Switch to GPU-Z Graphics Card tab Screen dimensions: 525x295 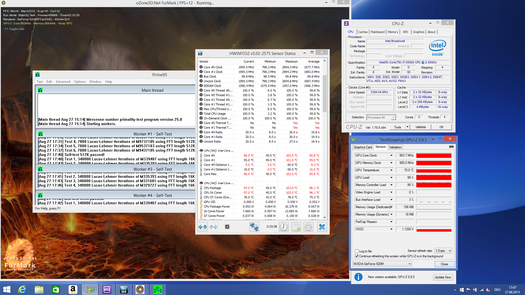tap(363, 147)
